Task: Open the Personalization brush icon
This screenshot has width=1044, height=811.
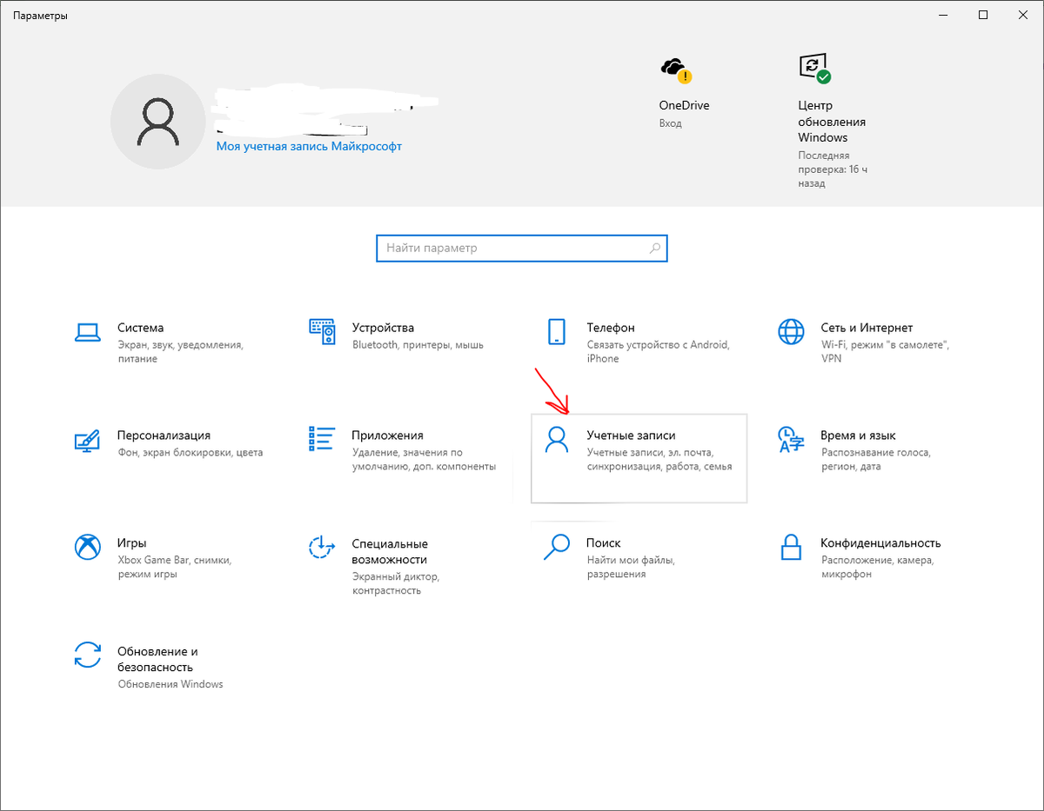Action: coord(88,439)
